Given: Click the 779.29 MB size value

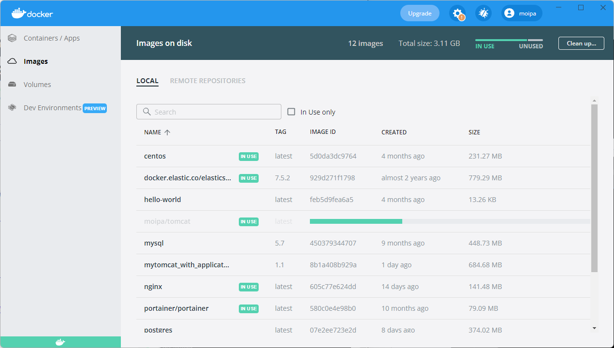Looking at the screenshot, I should coord(485,178).
